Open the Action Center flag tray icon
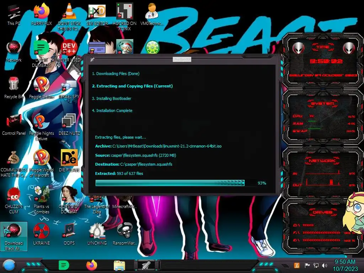The height and width of the screenshot is (273, 364). tap(307, 265)
